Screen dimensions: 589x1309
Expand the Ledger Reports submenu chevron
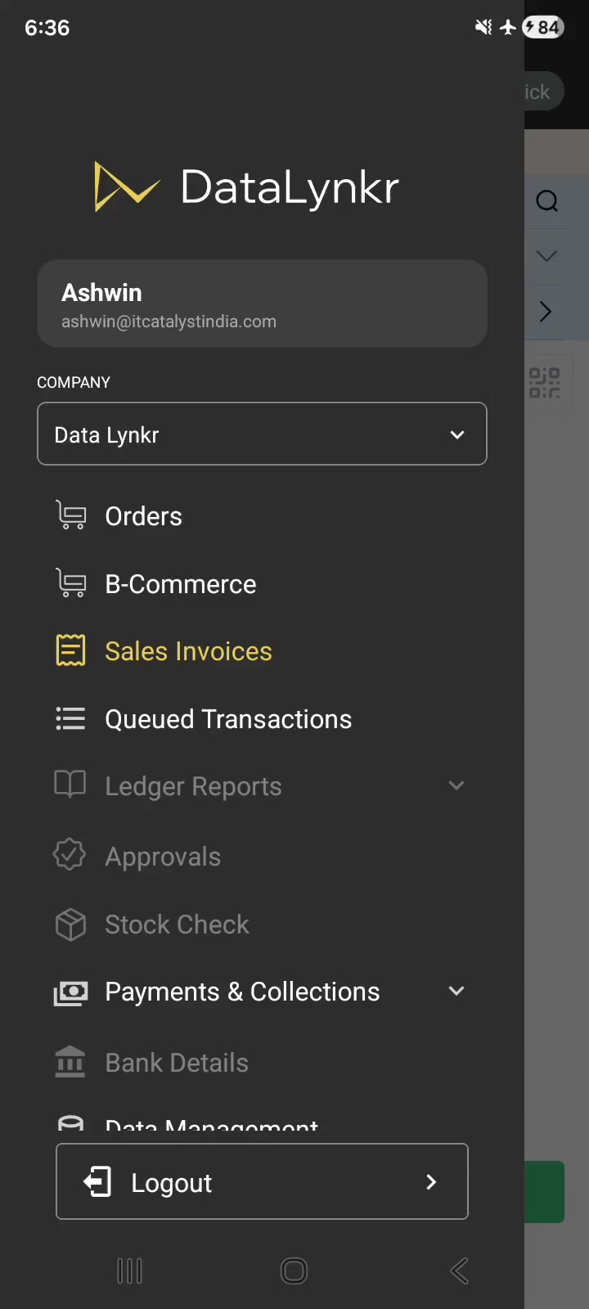click(x=456, y=785)
